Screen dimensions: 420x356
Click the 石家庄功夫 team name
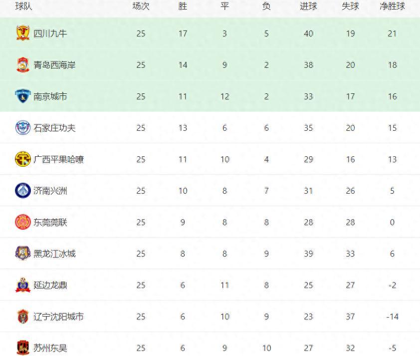(x=54, y=128)
